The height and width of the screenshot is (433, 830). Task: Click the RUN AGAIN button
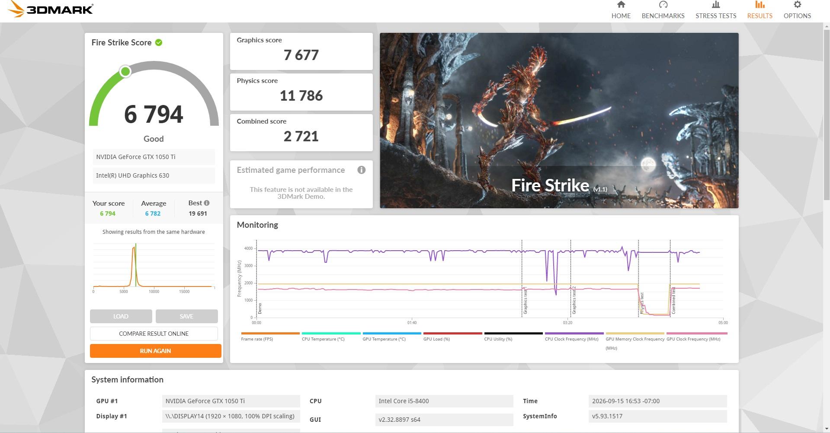[x=155, y=351]
